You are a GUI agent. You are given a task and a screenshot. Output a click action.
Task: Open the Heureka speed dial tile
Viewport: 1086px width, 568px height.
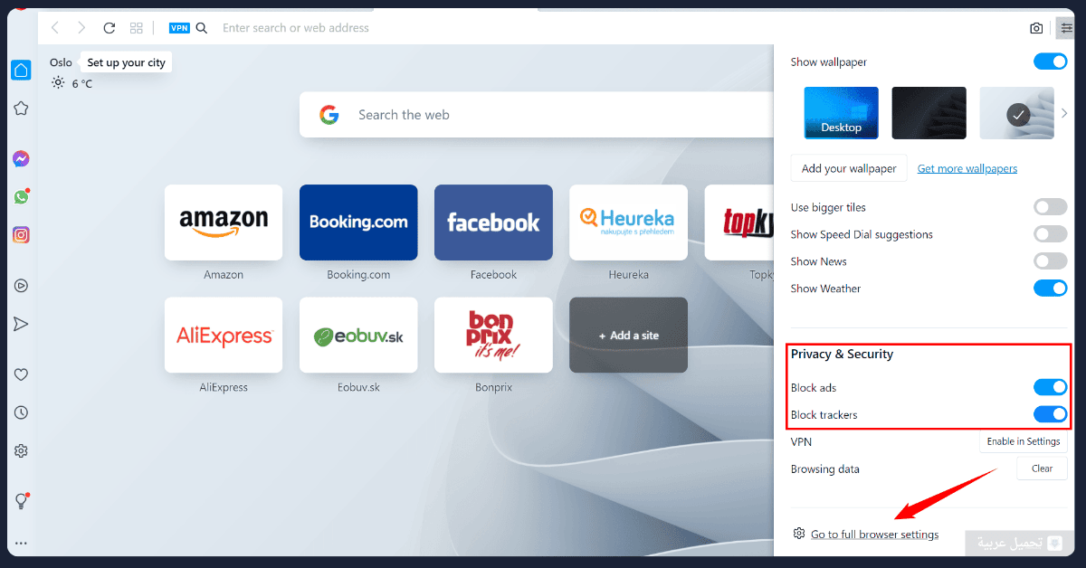click(x=628, y=222)
